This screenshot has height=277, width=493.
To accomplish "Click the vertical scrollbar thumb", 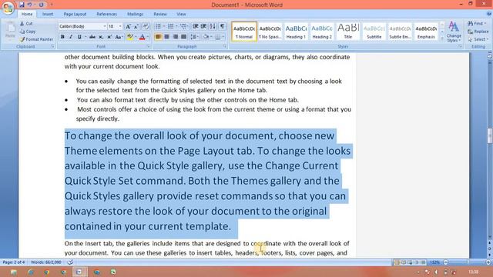I will click(x=490, y=135).
